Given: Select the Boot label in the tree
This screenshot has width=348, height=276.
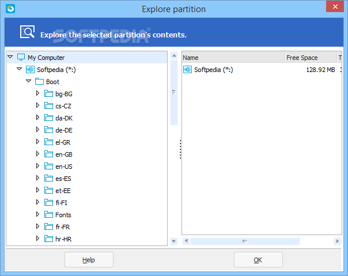Looking at the screenshot, I should point(52,82).
